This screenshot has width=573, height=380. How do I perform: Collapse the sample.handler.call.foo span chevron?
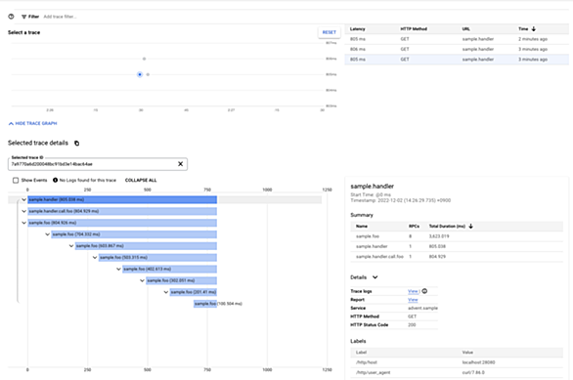point(24,211)
